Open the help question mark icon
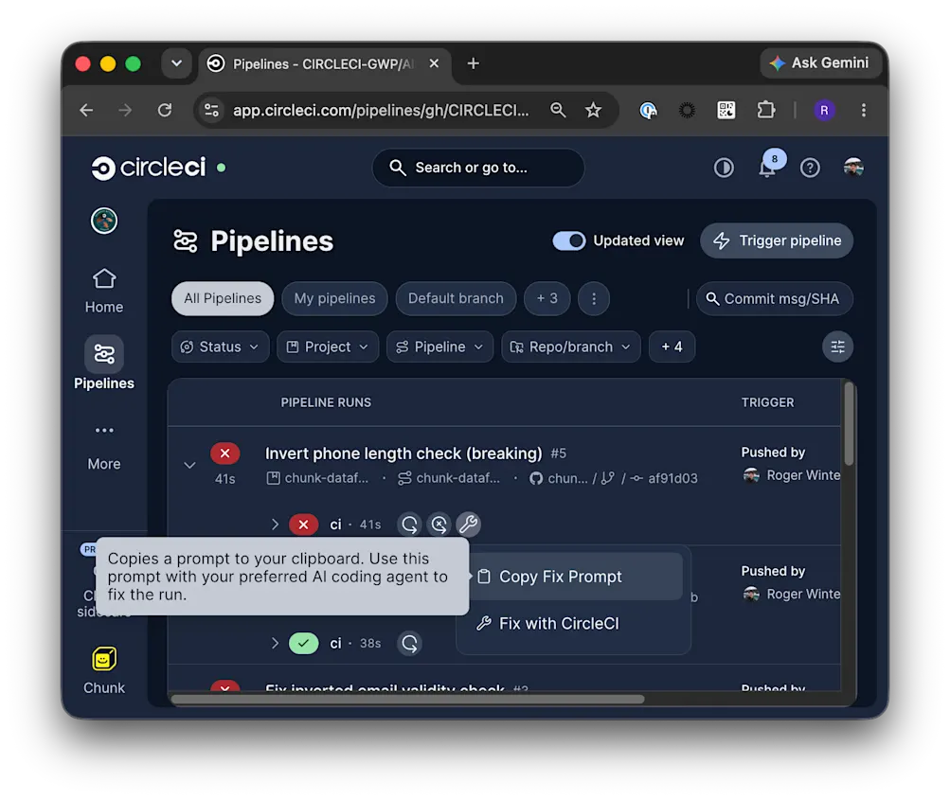 (810, 168)
